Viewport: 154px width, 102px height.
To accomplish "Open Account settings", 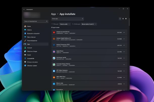I will point(36,48).
